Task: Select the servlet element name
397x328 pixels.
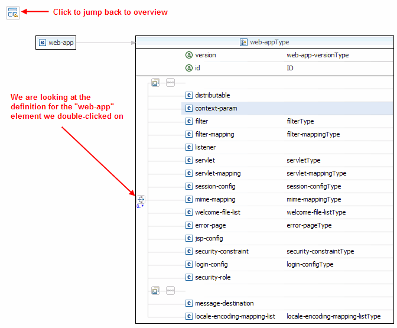Action: click(205, 160)
